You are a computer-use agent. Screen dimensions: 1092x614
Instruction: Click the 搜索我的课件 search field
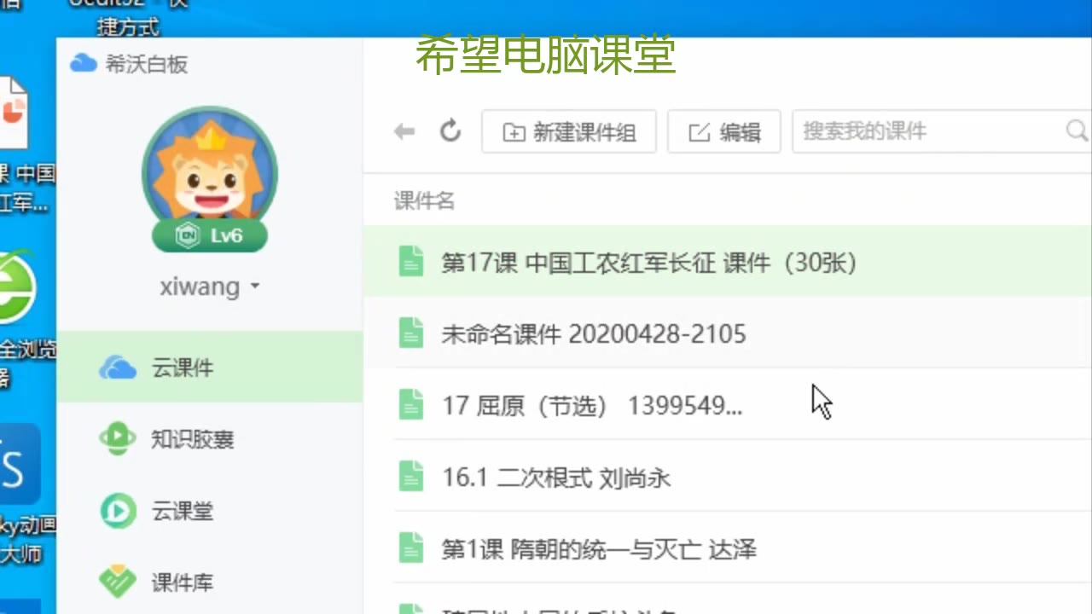[x=942, y=131]
